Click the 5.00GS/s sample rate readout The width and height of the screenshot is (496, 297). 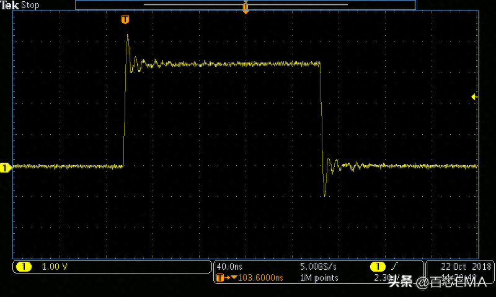click(x=318, y=266)
